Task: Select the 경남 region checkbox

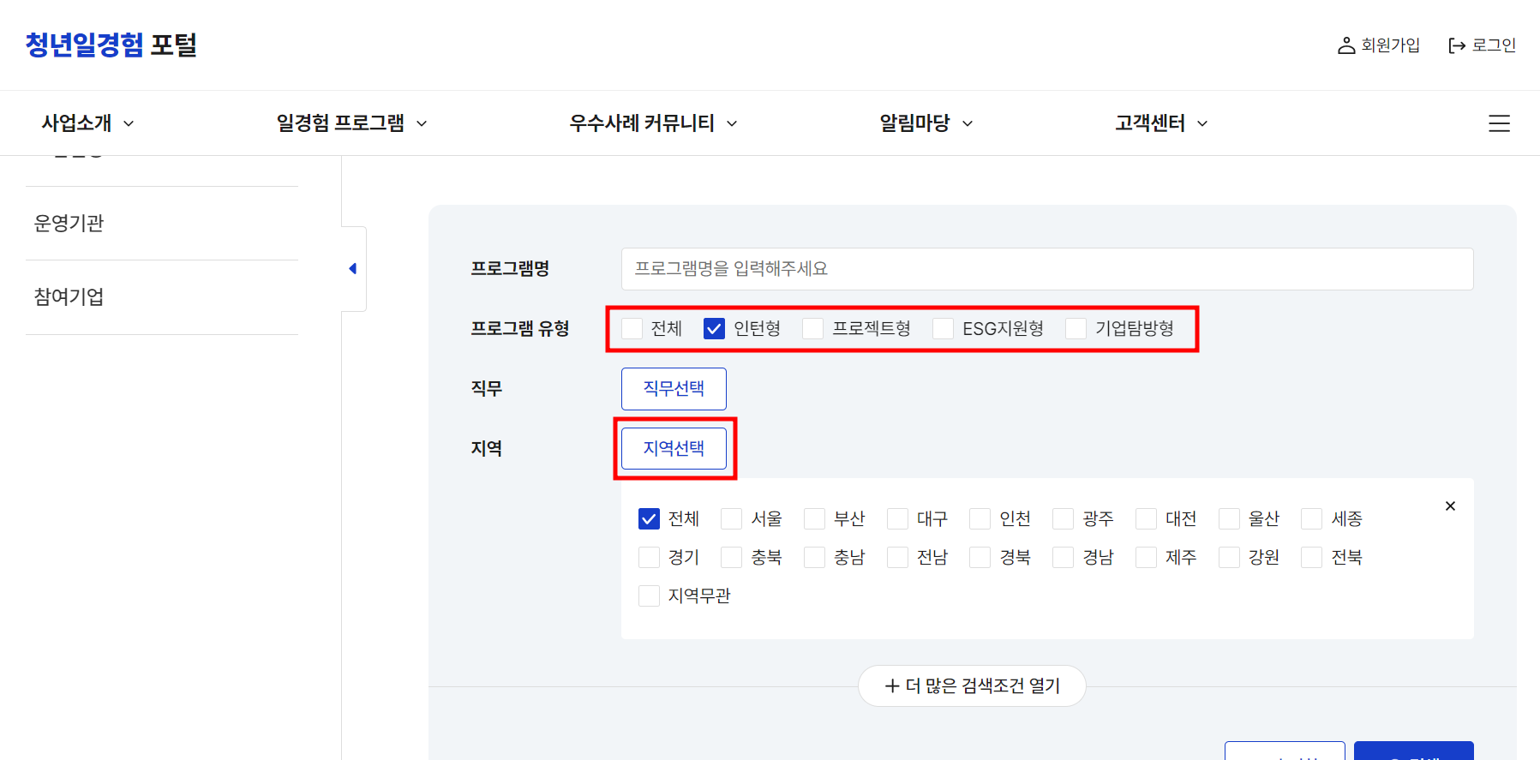Action: (1063, 558)
